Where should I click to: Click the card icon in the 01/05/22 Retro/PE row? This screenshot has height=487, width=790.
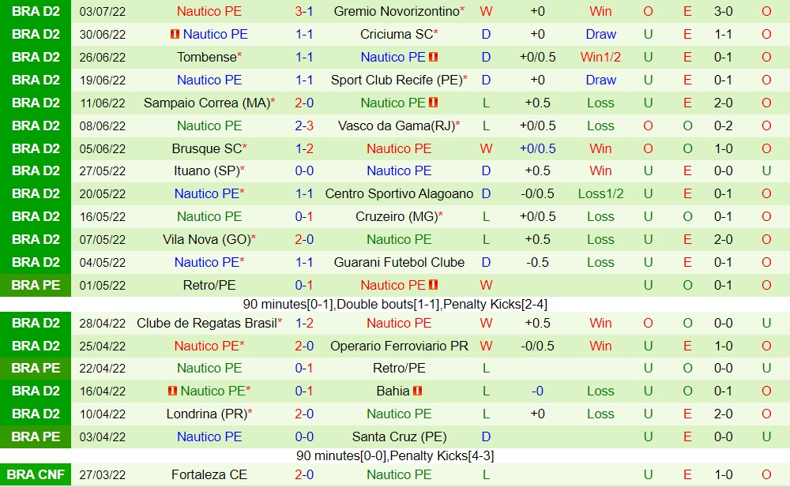click(x=433, y=285)
